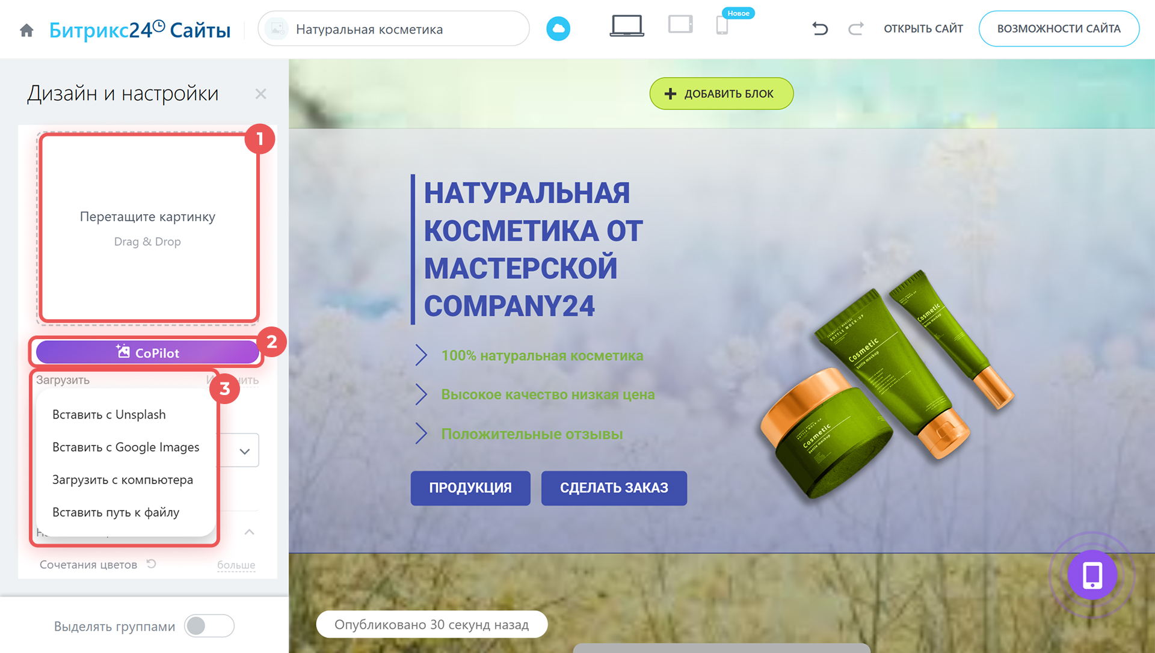This screenshot has height=653, width=1155.
Task: Toggle 'Выделять группами' switch
Action: click(209, 626)
